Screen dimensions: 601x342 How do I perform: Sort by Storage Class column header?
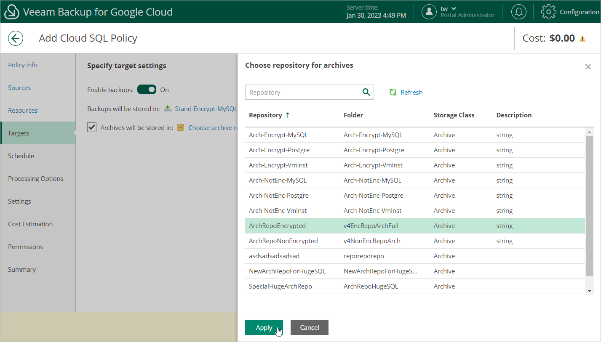click(454, 115)
